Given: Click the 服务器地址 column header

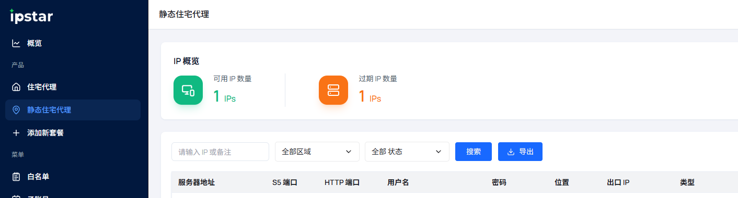Looking at the screenshot, I should [x=197, y=182].
